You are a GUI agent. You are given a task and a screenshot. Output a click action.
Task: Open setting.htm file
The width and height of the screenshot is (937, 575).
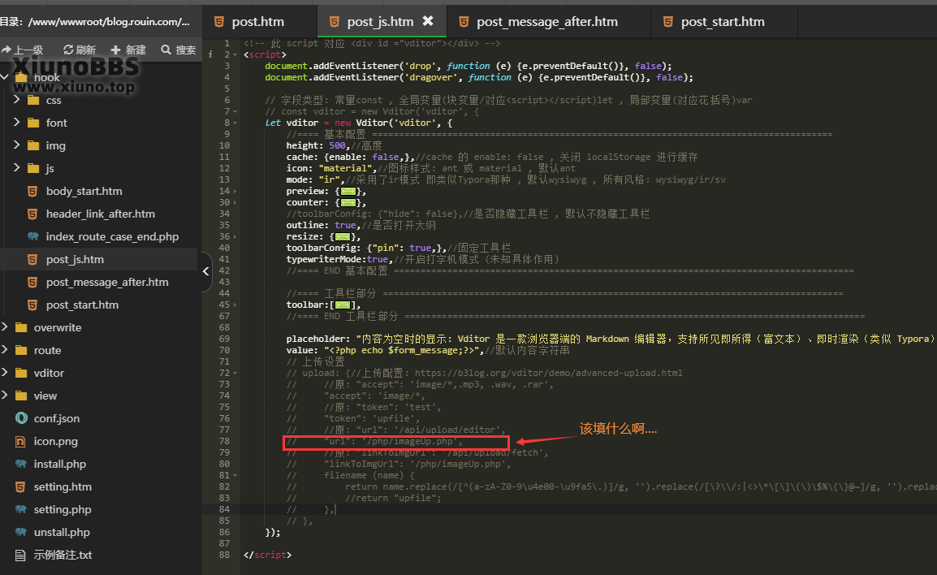(x=63, y=486)
